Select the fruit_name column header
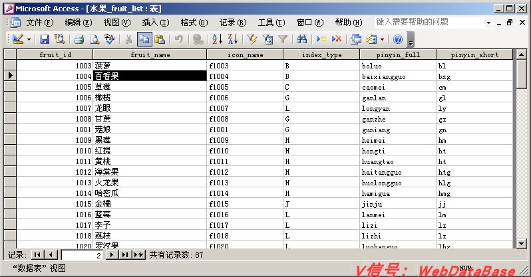This screenshot has width=531, height=277. 150,54
